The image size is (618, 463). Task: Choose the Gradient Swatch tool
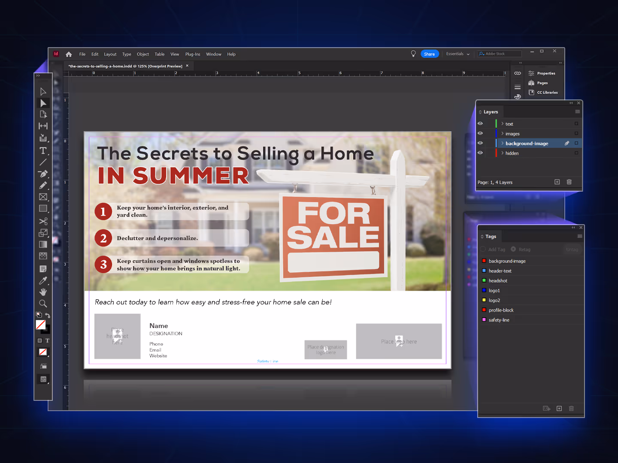[43, 244]
